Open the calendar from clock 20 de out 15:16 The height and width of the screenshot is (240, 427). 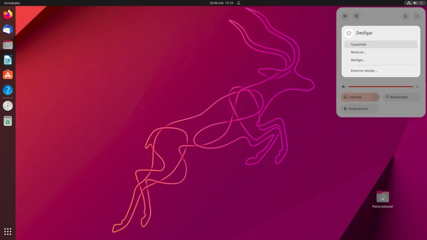tap(221, 3)
